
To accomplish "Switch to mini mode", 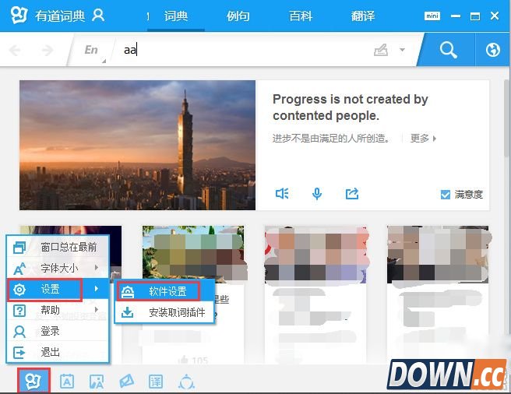I will (432, 16).
